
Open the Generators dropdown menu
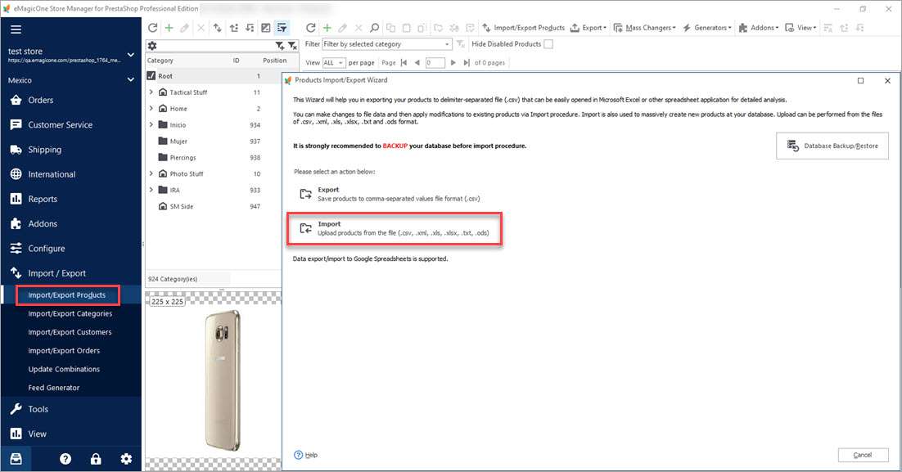pos(706,28)
